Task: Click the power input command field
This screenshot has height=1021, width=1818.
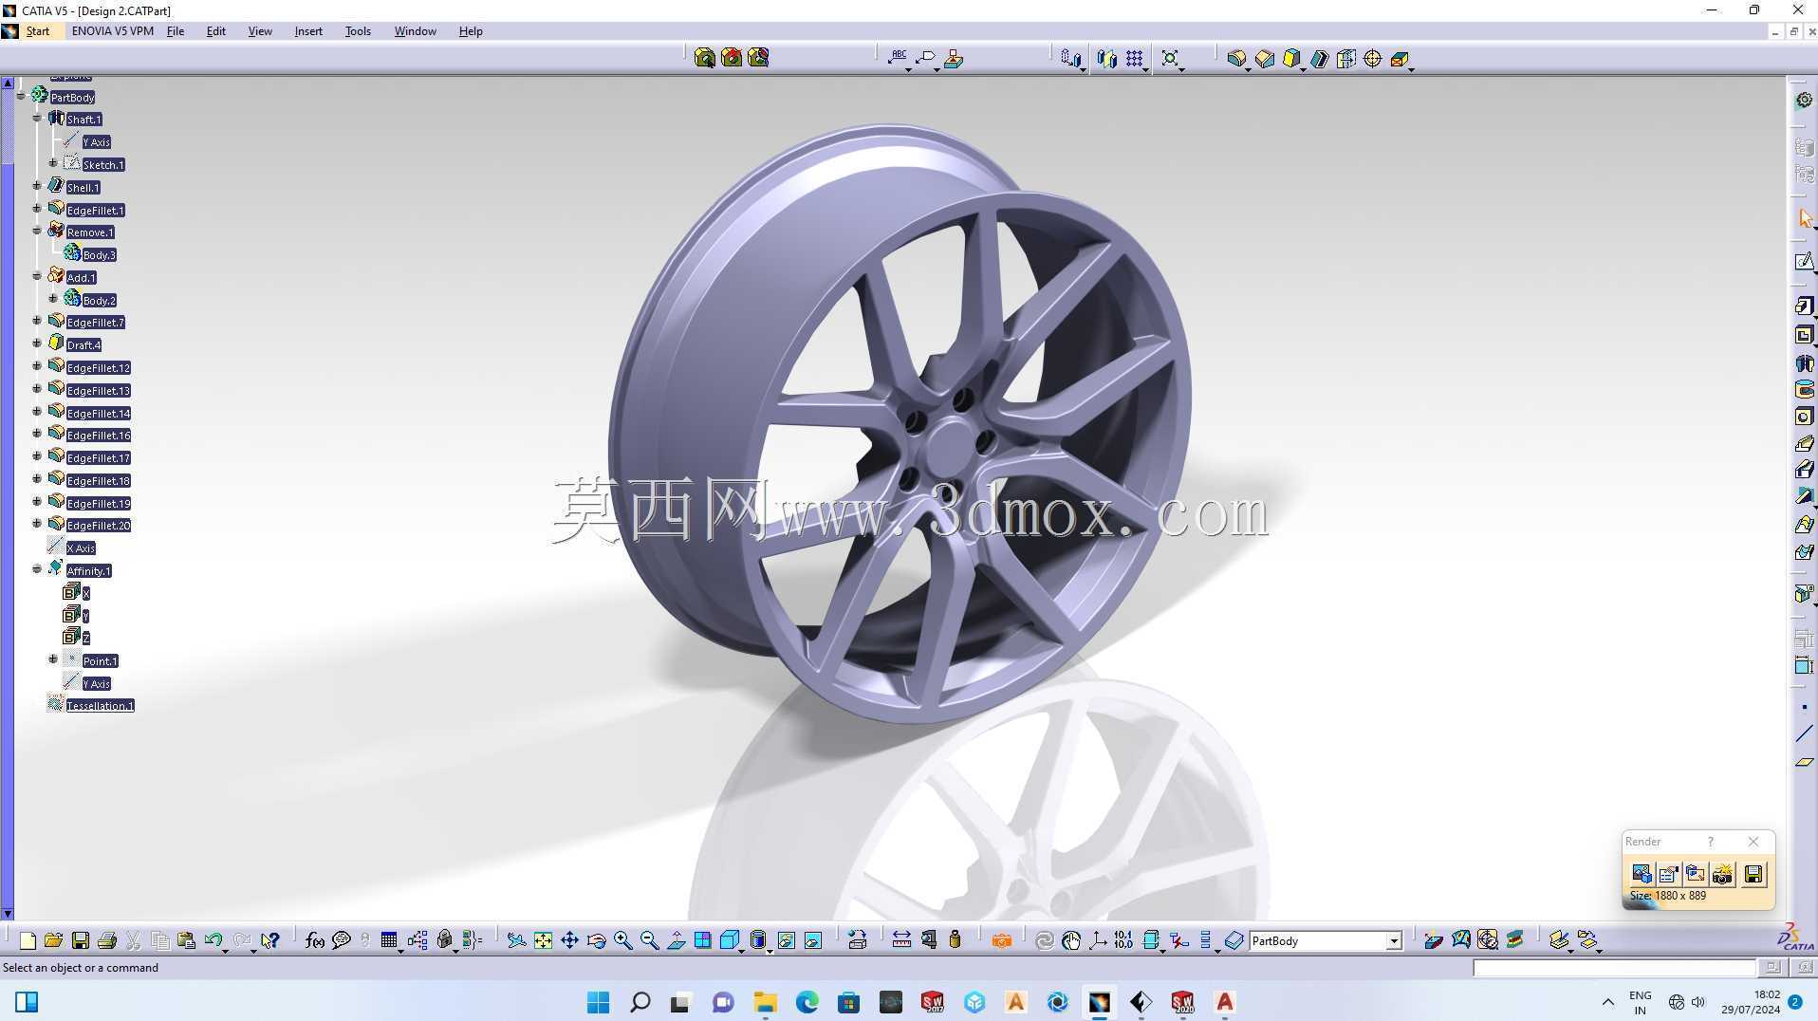Action: [1614, 968]
